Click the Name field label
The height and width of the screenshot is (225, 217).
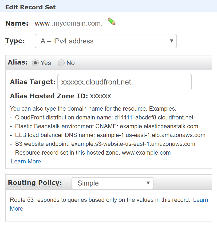click(x=17, y=23)
